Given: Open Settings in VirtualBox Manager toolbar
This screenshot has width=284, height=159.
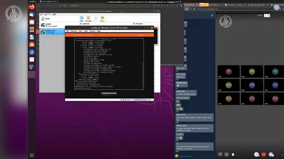Looking at the screenshot, I should pos(88,19).
